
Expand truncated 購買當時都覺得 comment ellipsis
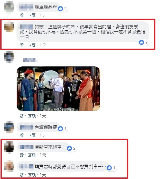point(104,167)
